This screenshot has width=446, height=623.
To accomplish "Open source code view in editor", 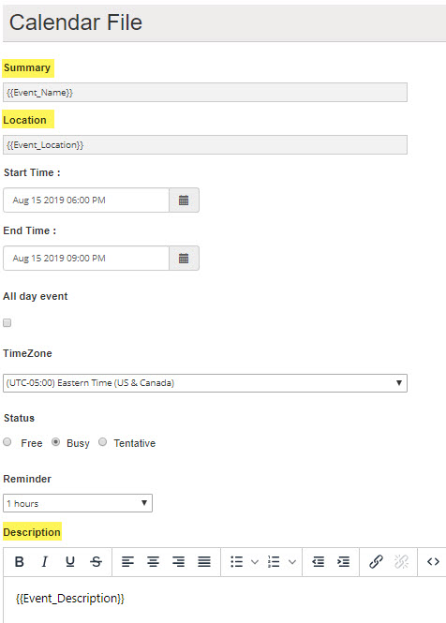I will tap(433, 561).
